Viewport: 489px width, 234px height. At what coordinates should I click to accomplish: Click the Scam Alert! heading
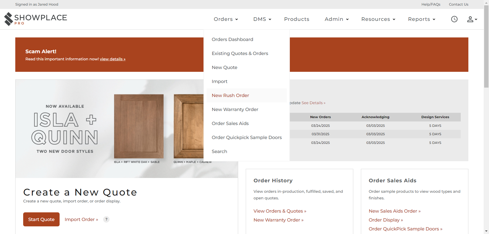[41, 51]
